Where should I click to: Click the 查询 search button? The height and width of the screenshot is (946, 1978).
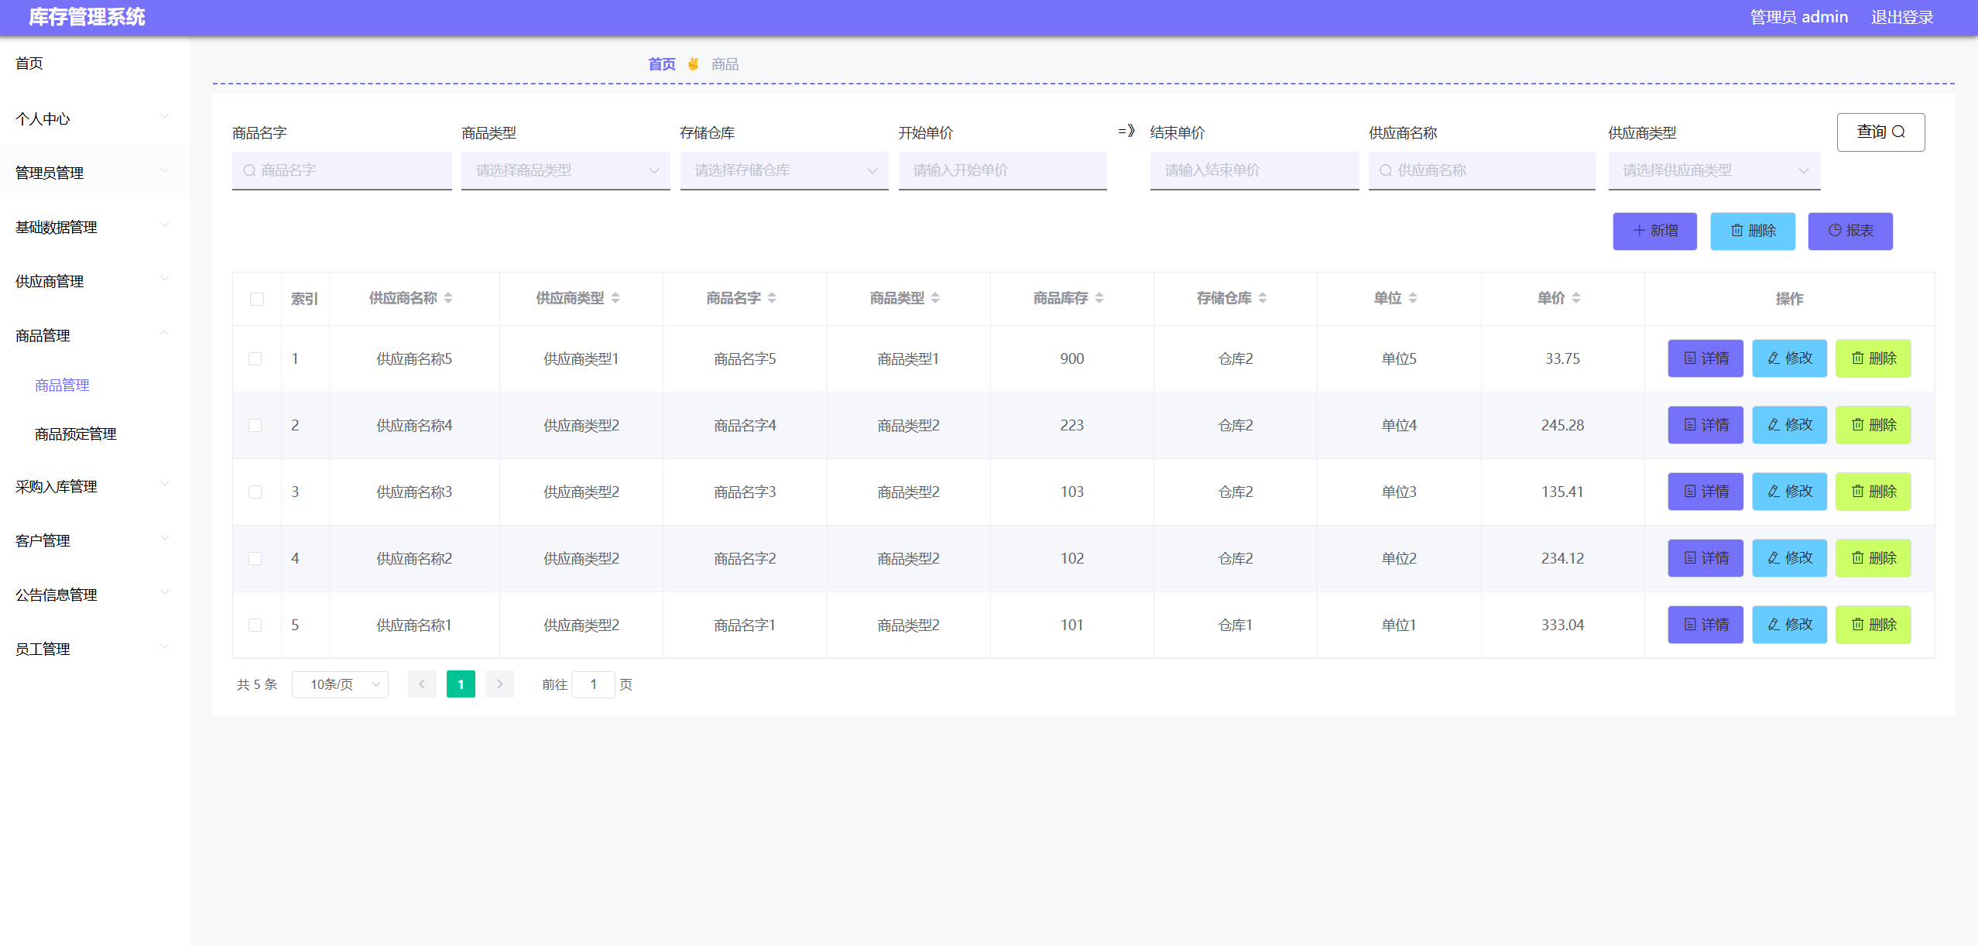tap(1880, 132)
